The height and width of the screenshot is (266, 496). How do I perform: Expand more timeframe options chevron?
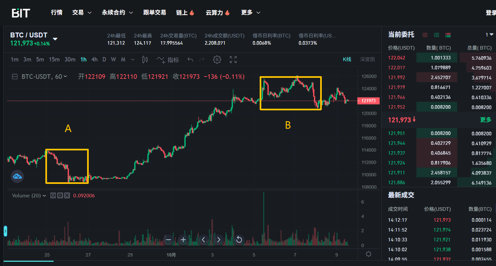click(x=133, y=60)
